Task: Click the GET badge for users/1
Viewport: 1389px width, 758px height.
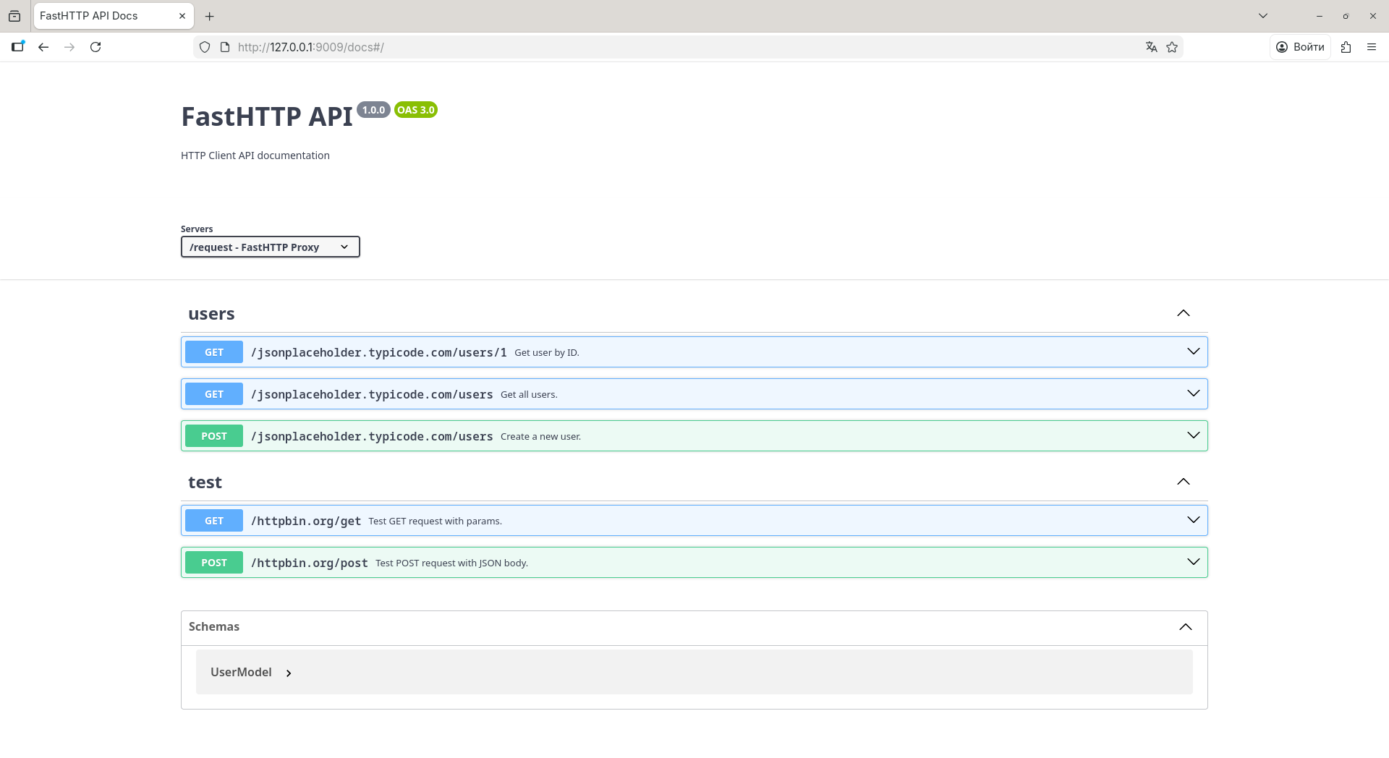Action: tap(214, 352)
